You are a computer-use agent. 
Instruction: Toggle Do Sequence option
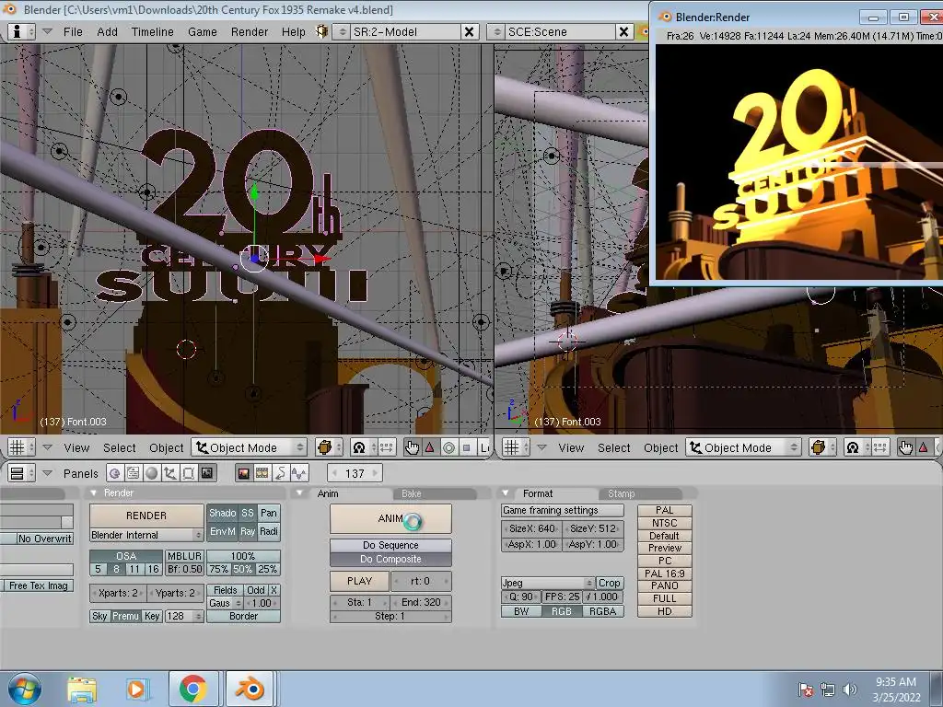pos(390,545)
